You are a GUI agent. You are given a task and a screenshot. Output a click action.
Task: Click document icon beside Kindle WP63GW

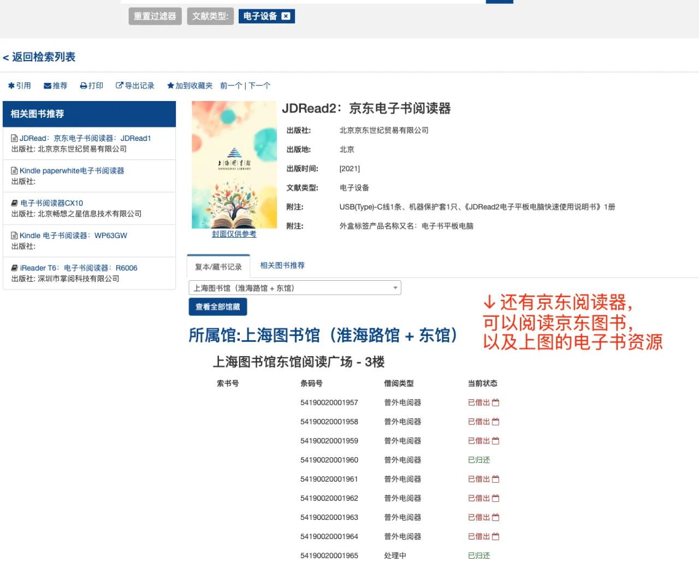pyautogui.click(x=15, y=235)
